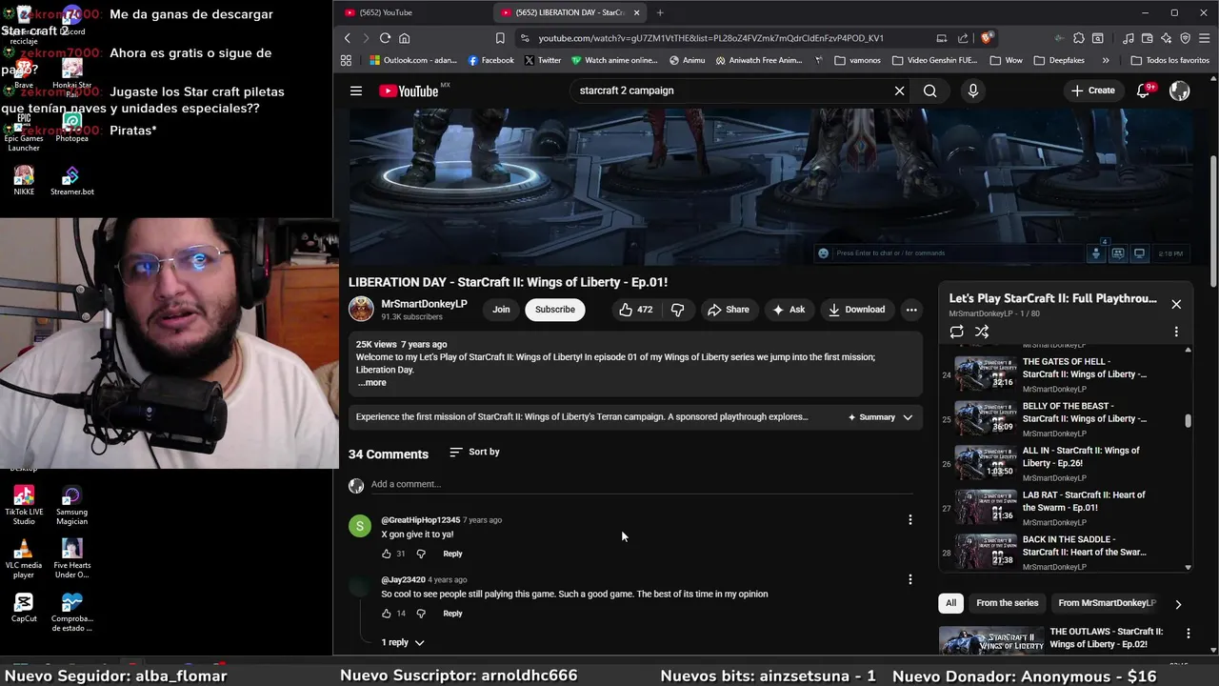Click the address bar URL
Screen dimensions: 1219x686
[710, 38]
